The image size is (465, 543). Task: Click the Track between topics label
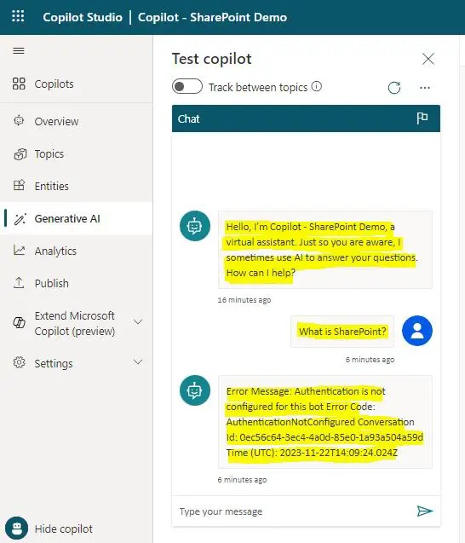coord(258,87)
